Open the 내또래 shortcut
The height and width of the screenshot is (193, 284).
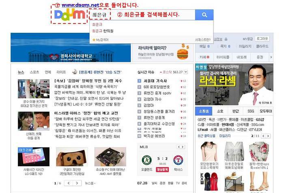click(241, 57)
